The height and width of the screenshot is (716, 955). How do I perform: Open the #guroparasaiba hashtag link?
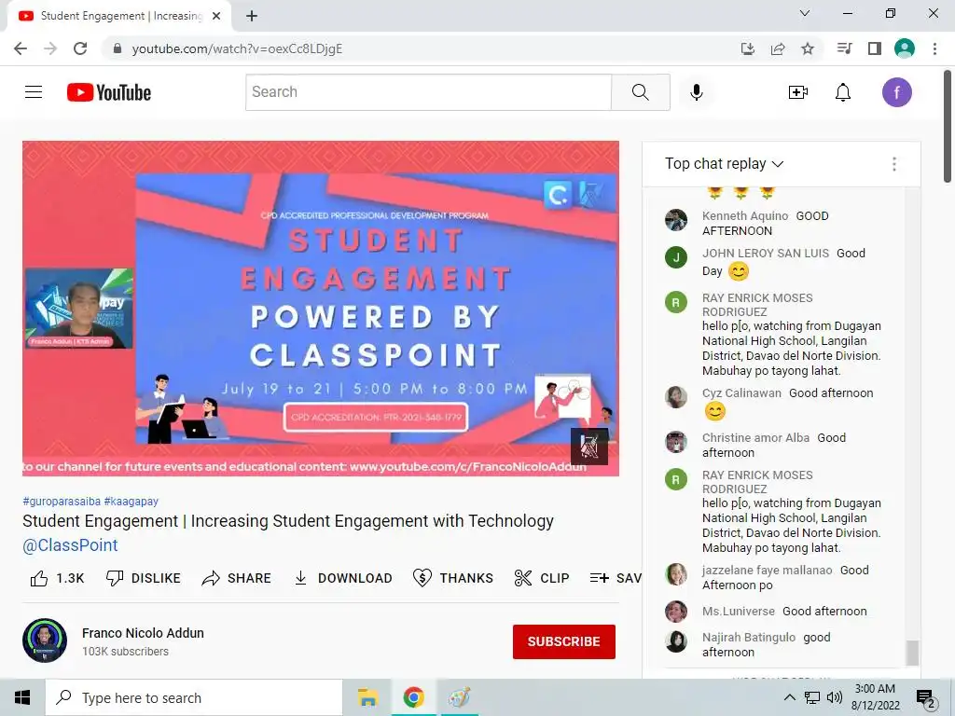[x=62, y=502]
